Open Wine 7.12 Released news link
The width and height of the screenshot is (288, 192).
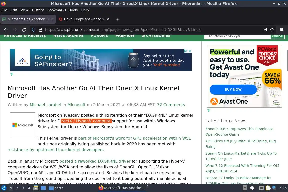tap(242, 168)
